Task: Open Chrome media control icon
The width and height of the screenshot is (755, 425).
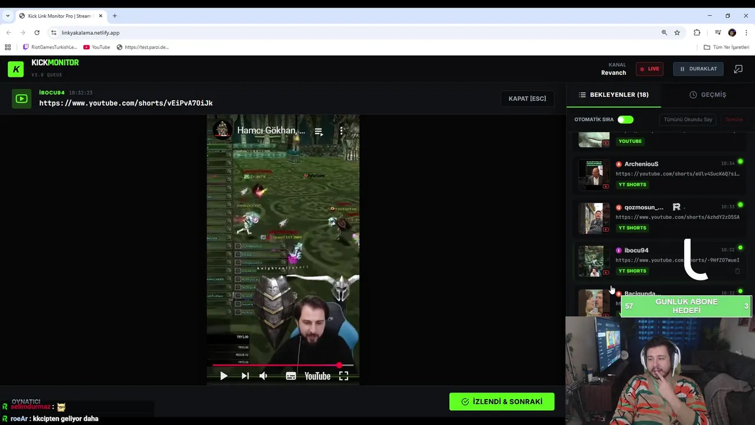Action: pos(718,32)
